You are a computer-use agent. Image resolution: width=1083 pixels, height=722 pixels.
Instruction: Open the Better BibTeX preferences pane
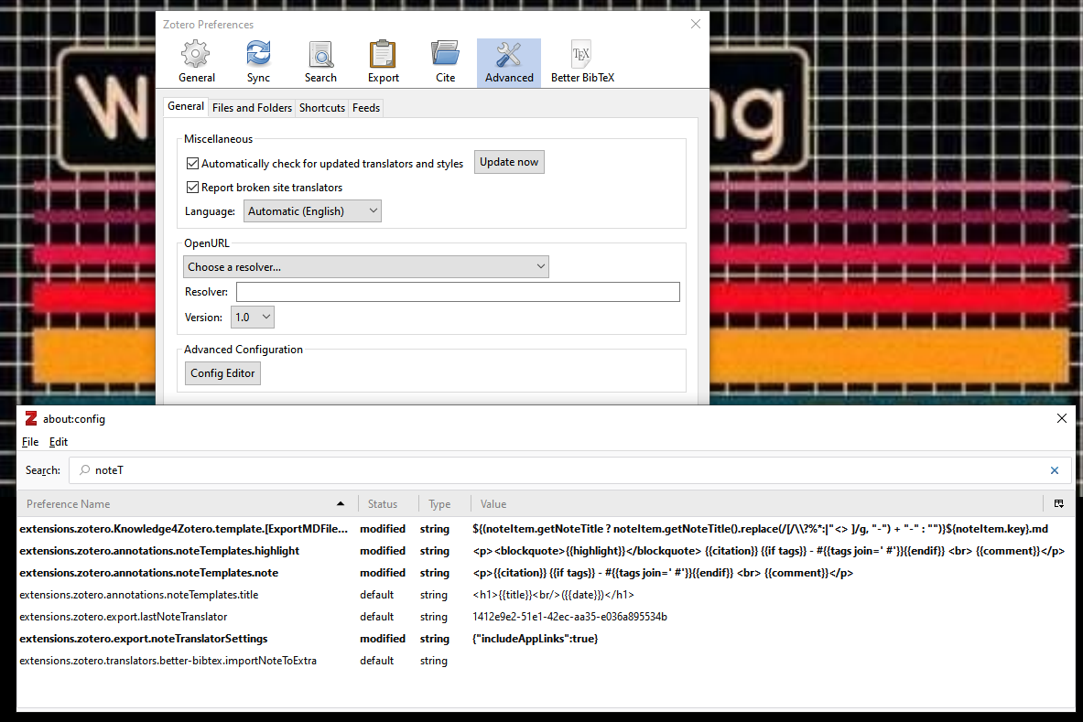(x=582, y=62)
